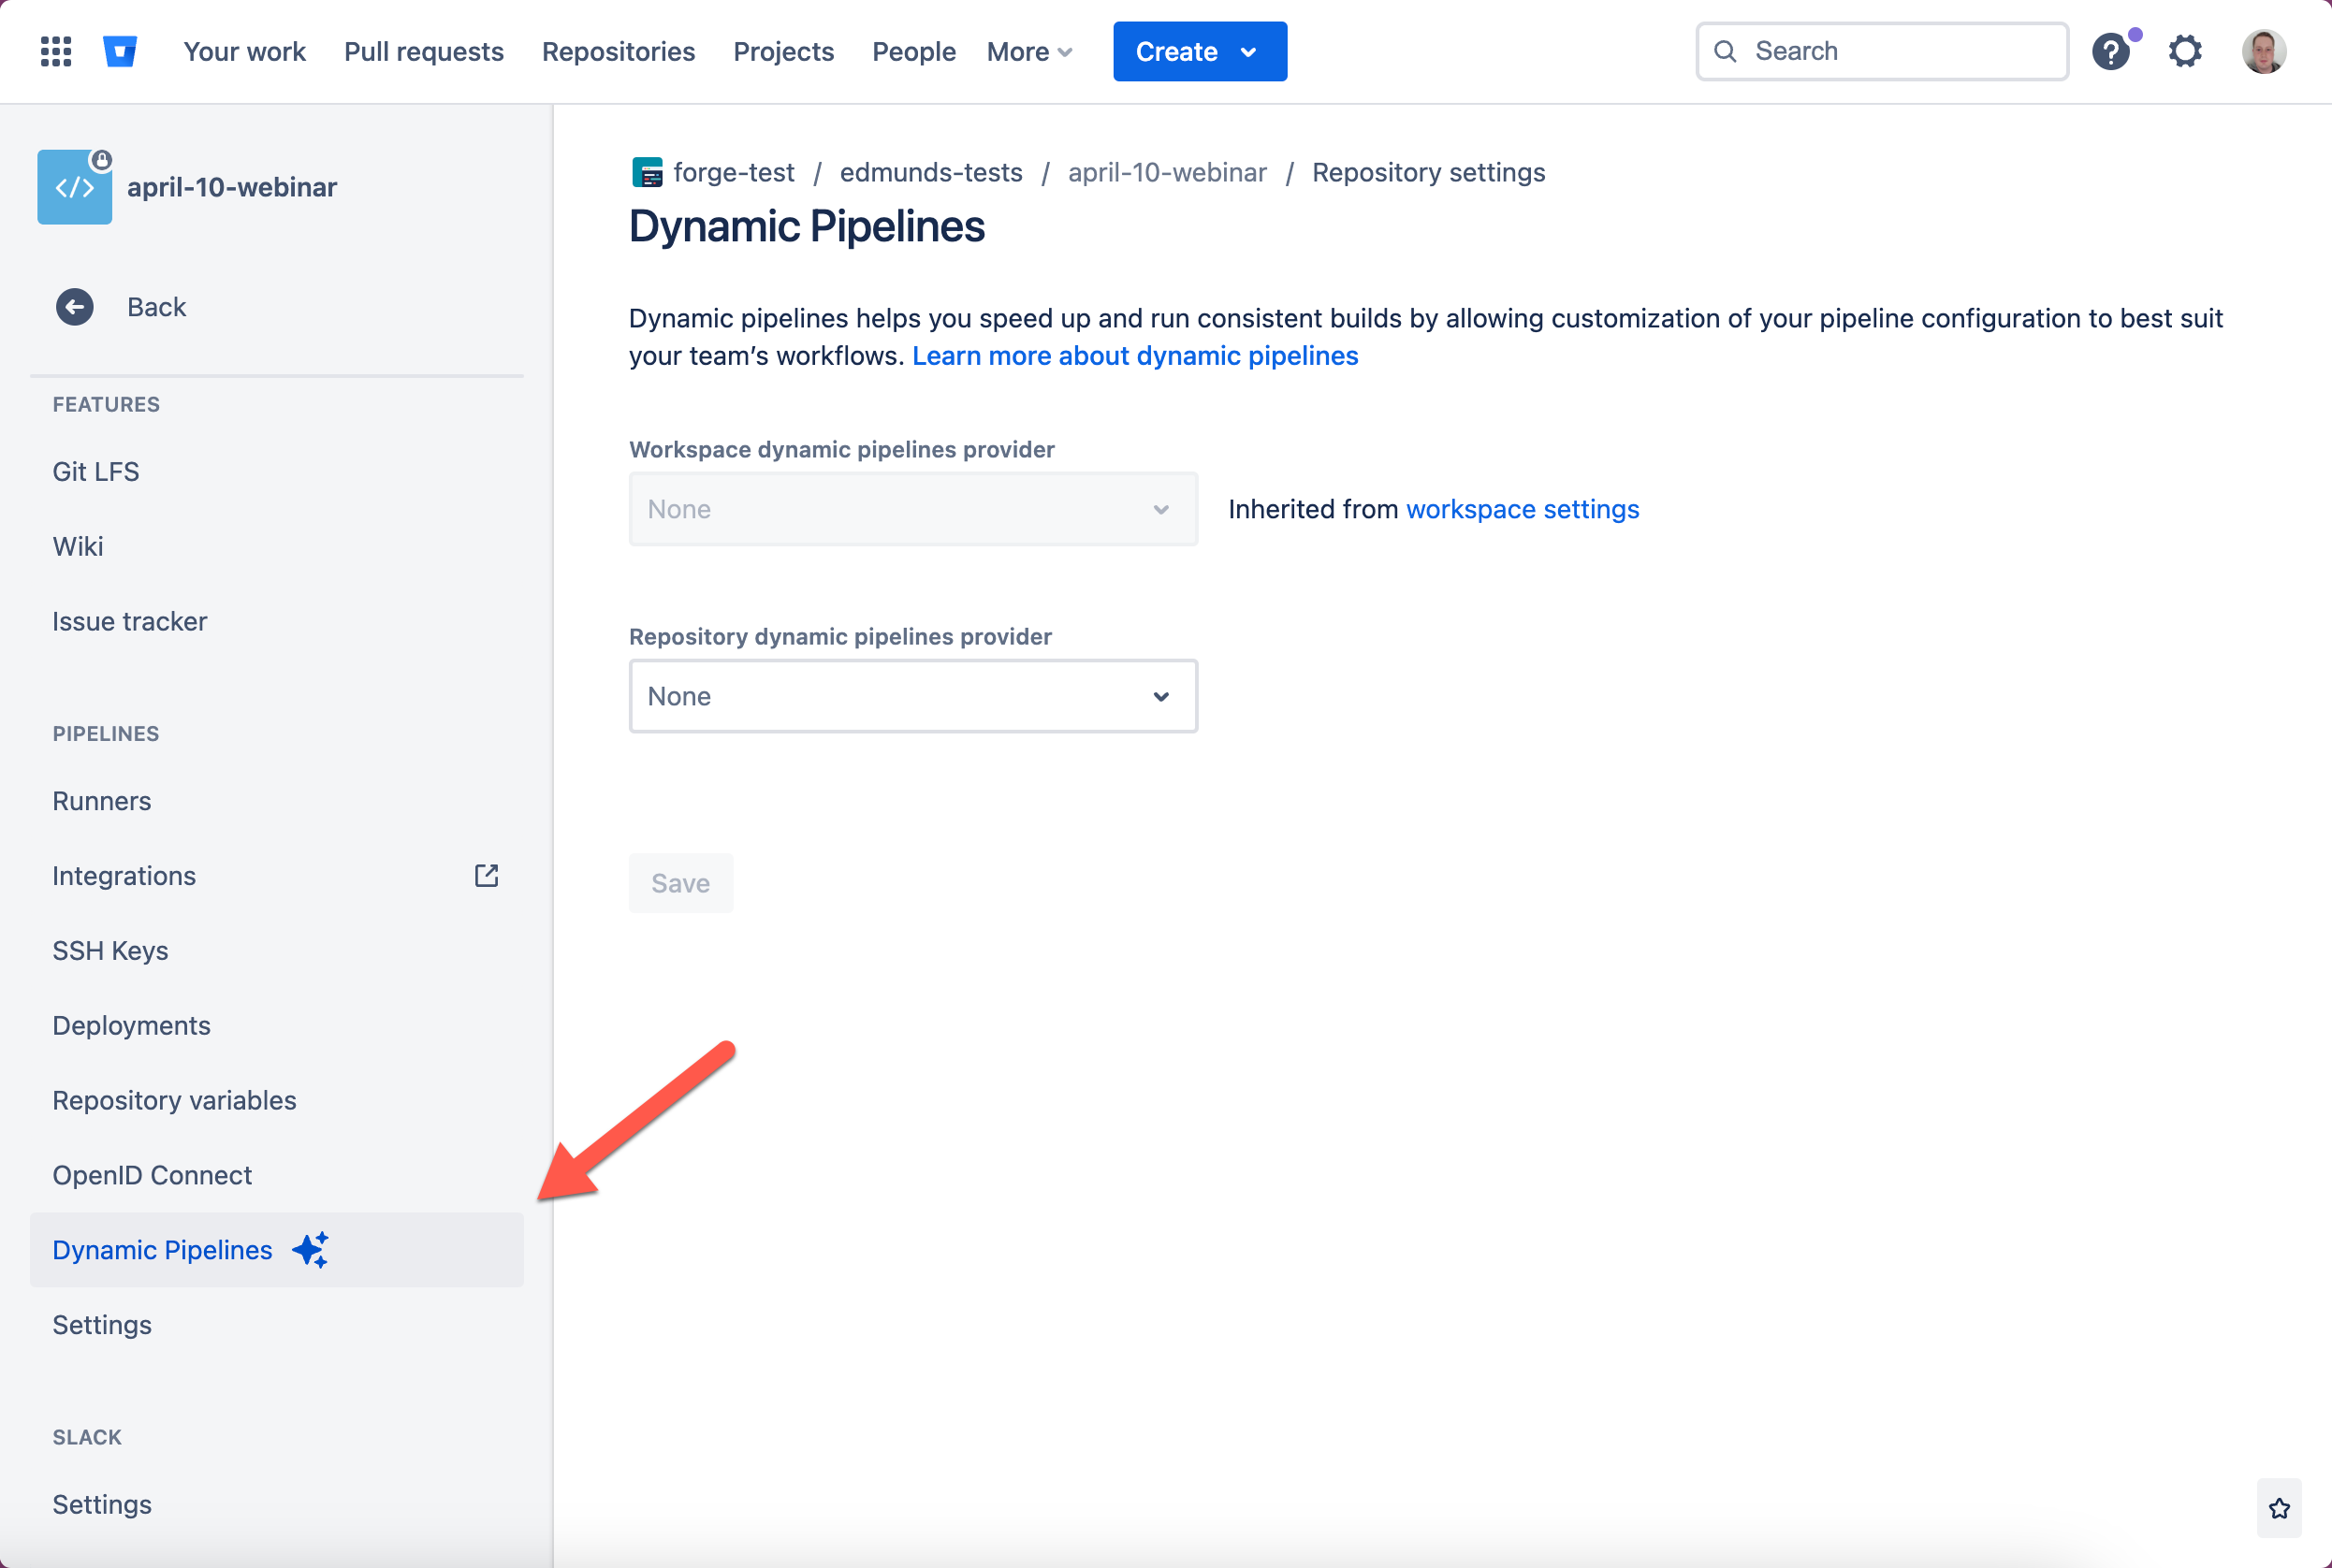The height and width of the screenshot is (1568, 2332).
Task: Open the Repository dynamic pipelines provider dropdown
Action: [x=912, y=695]
